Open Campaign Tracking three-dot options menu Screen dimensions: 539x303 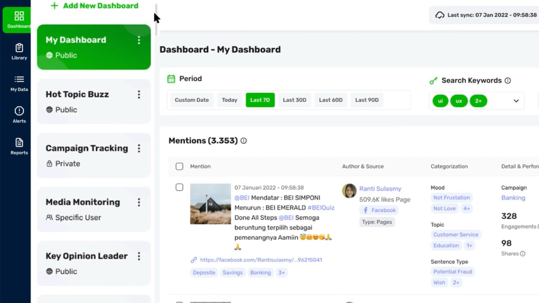click(x=139, y=148)
